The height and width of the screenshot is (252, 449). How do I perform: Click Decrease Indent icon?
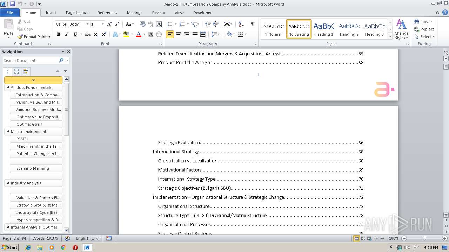click(208, 24)
